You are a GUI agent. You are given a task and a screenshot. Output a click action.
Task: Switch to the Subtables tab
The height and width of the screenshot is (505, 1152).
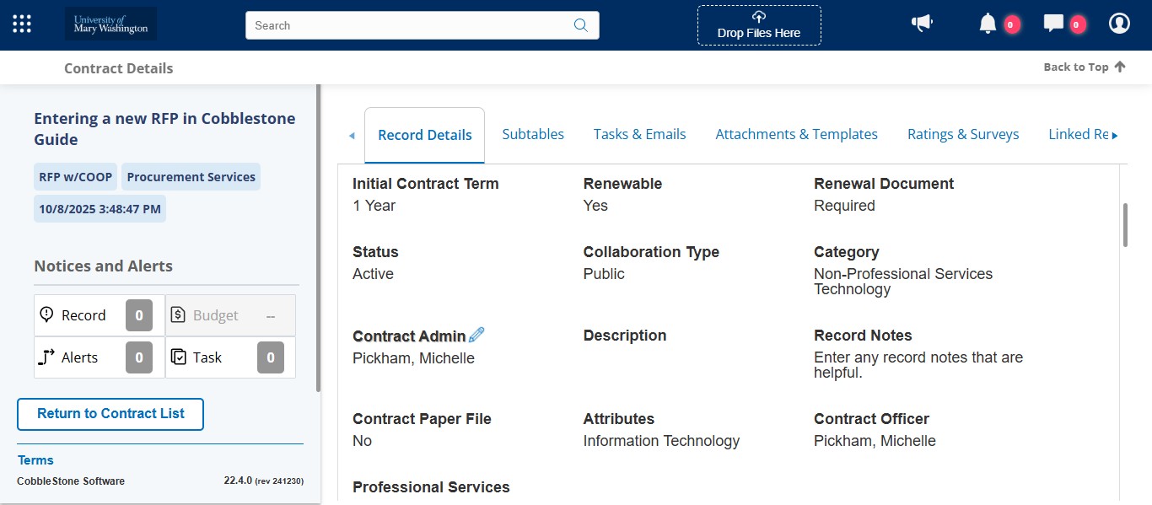(533, 134)
